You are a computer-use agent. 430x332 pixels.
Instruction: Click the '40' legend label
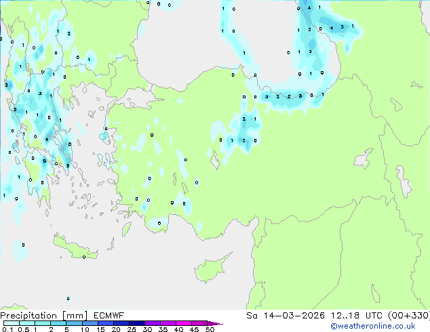pos(179,329)
